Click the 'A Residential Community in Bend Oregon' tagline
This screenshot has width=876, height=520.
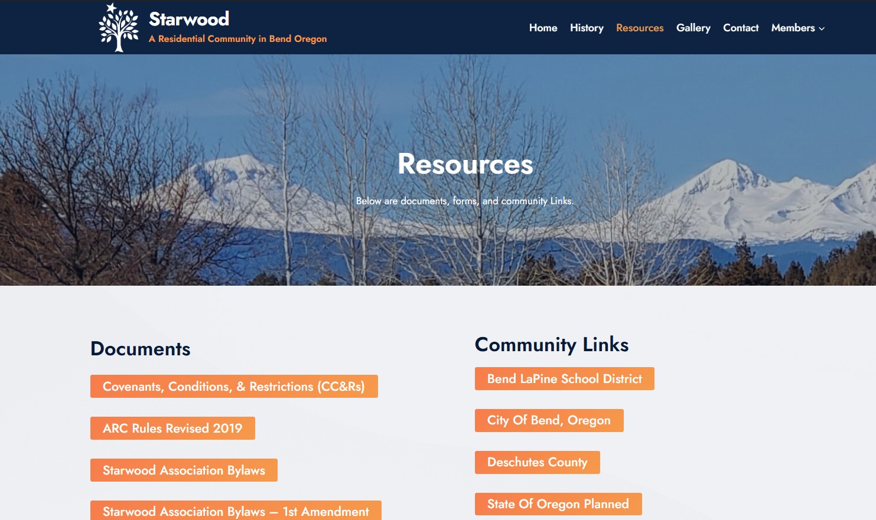(x=237, y=39)
